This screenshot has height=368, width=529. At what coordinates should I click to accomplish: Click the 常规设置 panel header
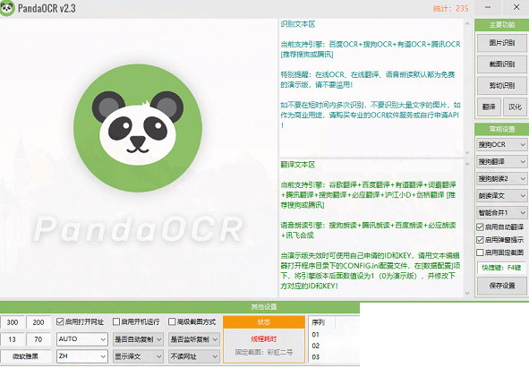501,129
